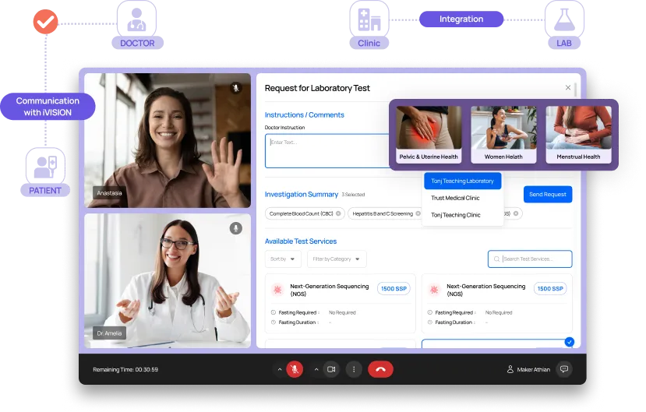Image resolution: width=646 pixels, height=412 pixels.
Task: Expand microphone options chevron
Action: 280,370
